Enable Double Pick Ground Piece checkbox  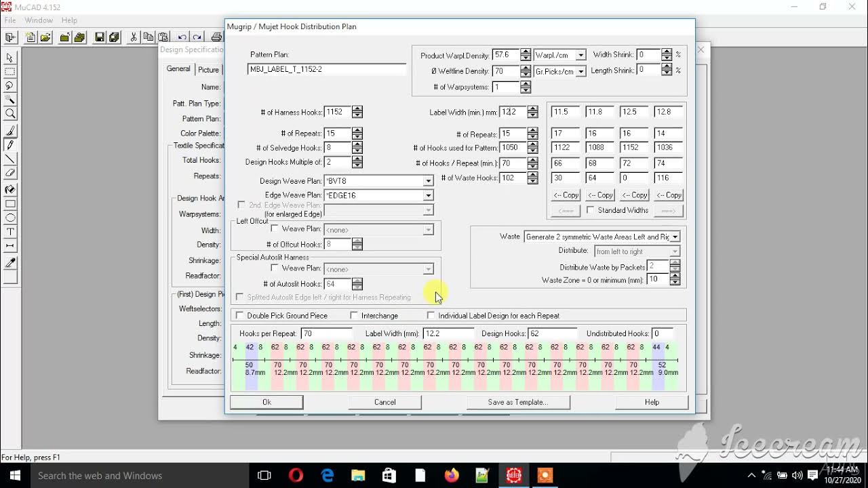point(239,316)
